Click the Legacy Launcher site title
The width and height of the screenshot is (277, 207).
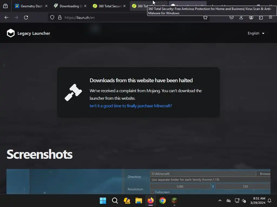[34, 33]
